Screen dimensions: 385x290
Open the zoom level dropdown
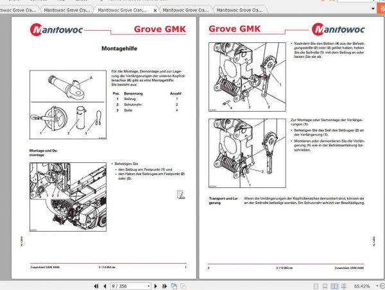(377, 286)
